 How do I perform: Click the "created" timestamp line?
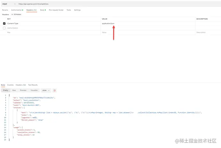(23, 103)
